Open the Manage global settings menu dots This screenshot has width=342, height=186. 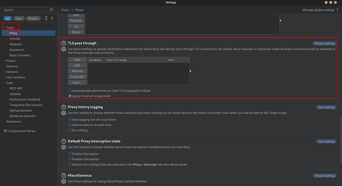(x=338, y=10)
